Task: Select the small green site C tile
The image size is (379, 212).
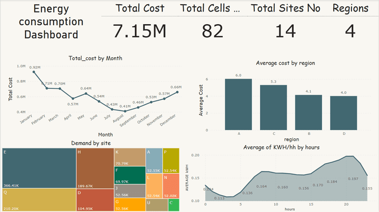Action: [x=174, y=205]
